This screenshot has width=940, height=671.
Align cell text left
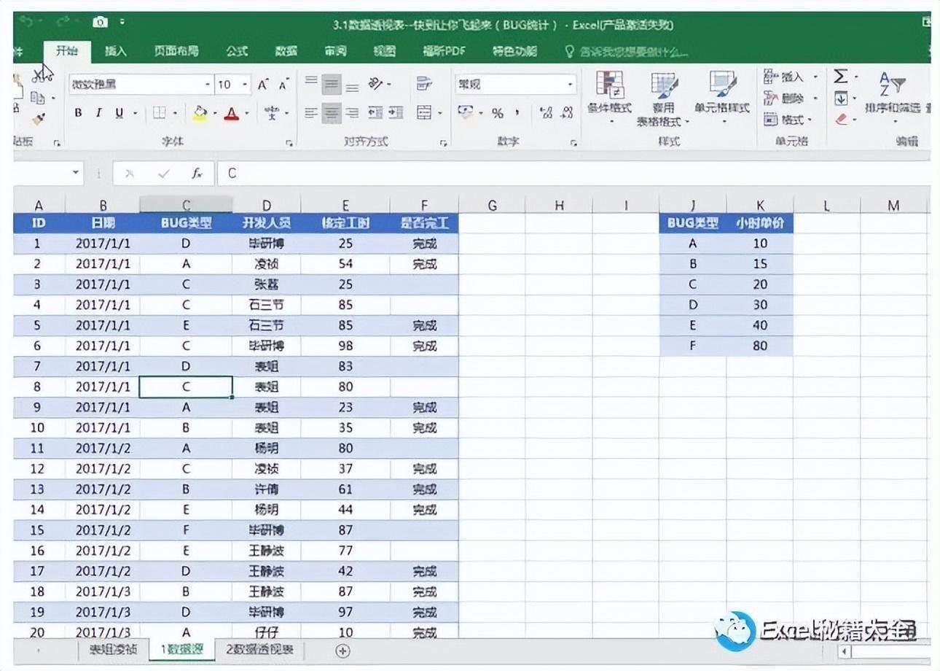coord(311,113)
